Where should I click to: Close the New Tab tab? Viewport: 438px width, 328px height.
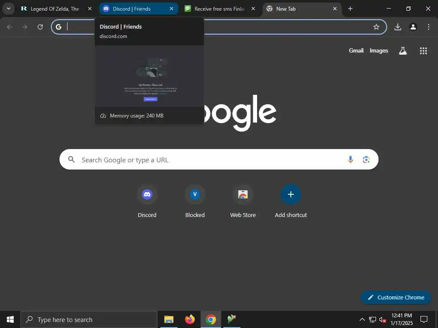point(335,9)
